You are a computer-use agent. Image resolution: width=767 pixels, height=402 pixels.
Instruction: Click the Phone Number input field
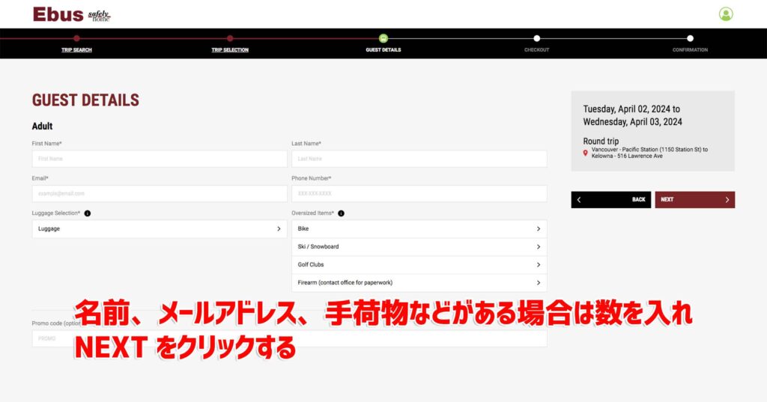[x=419, y=194]
